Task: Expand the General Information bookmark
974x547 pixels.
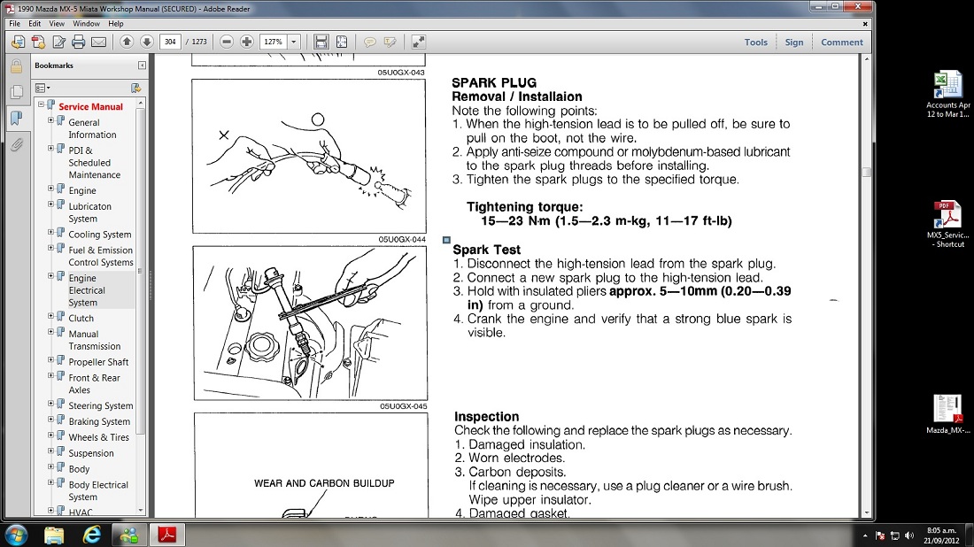Action: (x=51, y=120)
